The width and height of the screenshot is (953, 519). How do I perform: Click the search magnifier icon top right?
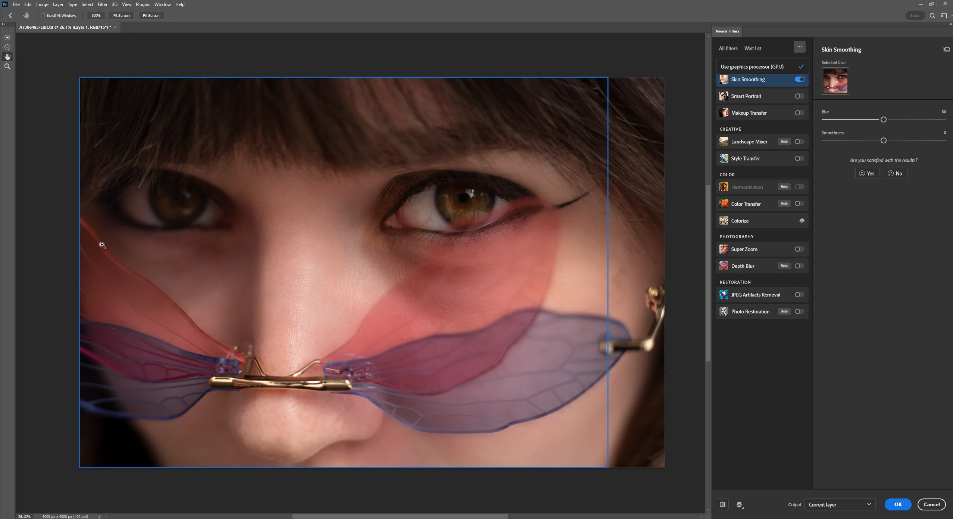932,16
